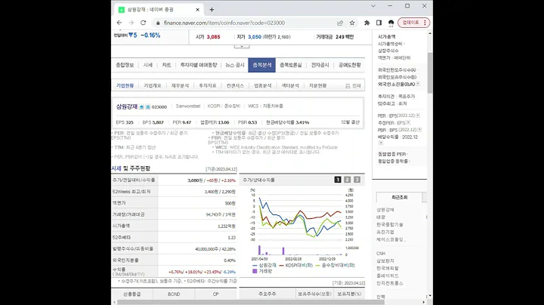Image resolution: width=544 pixels, height=305 pixels.
Task: Open the browser profile avatar
Action: (391, 23)
